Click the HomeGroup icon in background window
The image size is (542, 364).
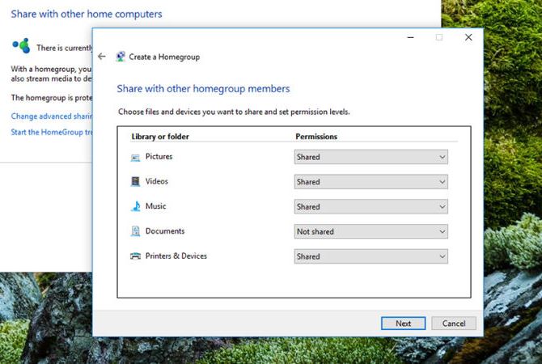tap(21, 46)
